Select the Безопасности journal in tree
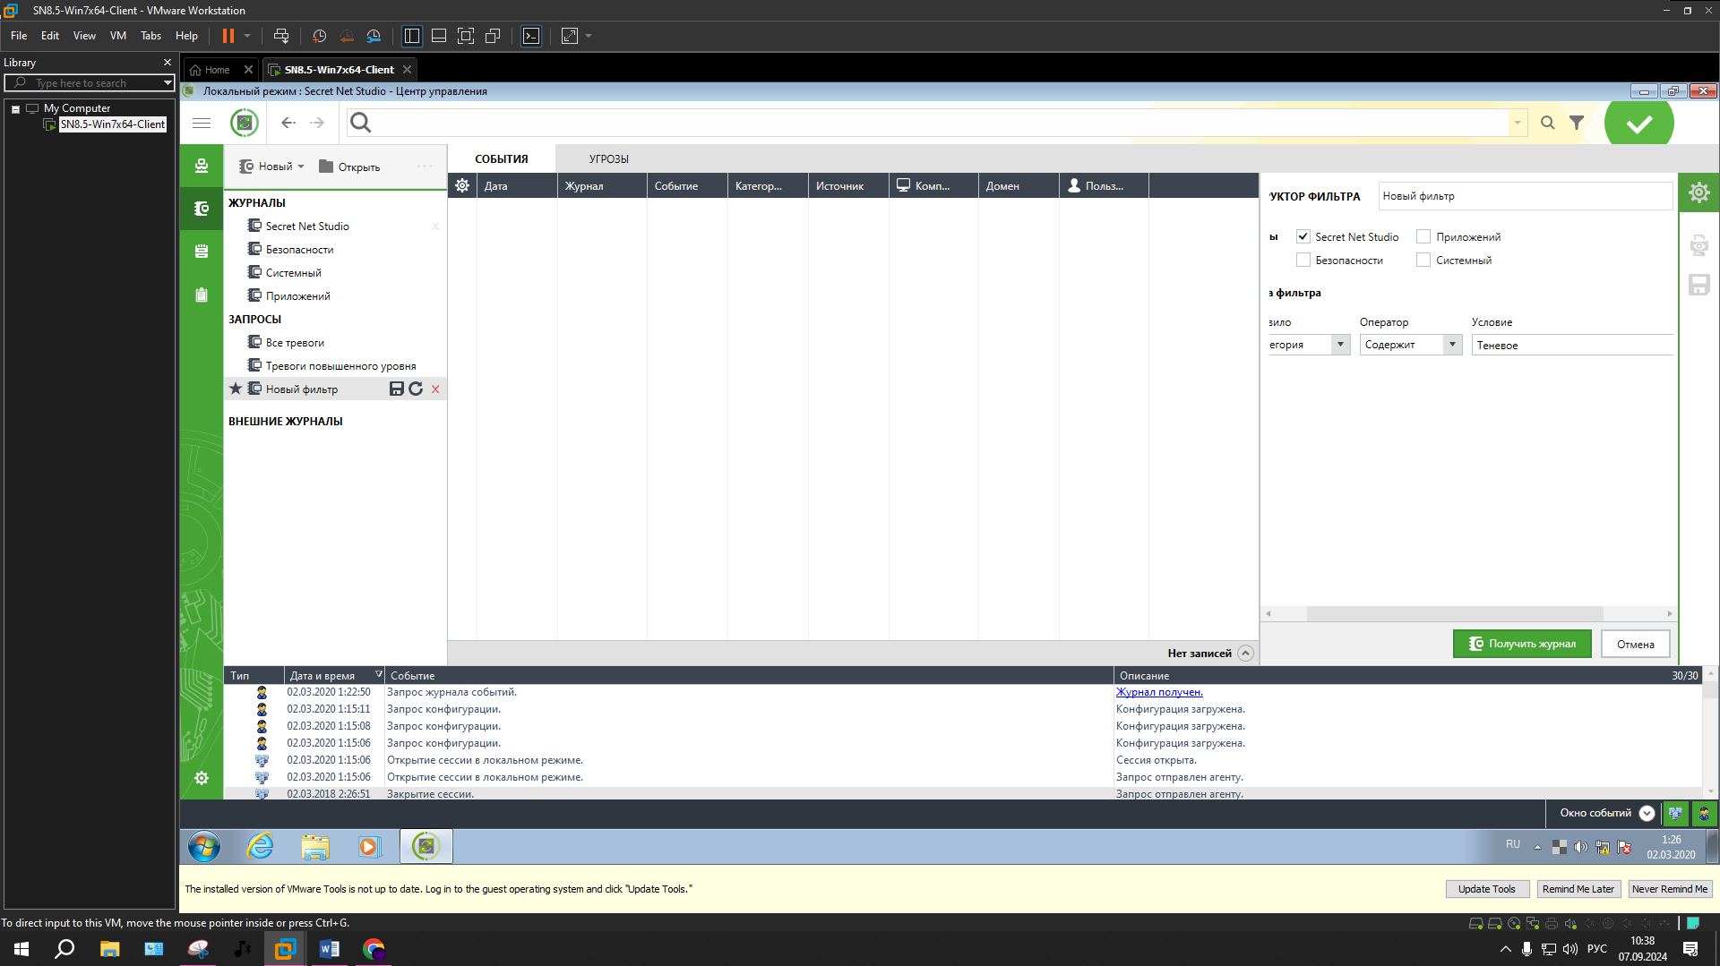1720x966 pixels. point(299,250)
